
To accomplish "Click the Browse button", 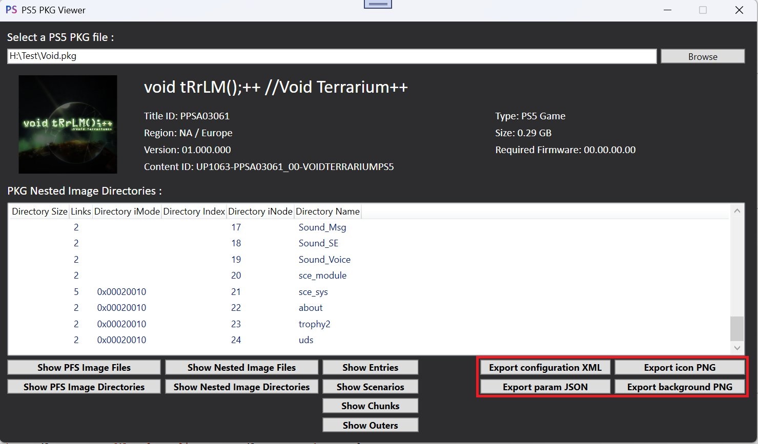I will (x=702, y=56).
